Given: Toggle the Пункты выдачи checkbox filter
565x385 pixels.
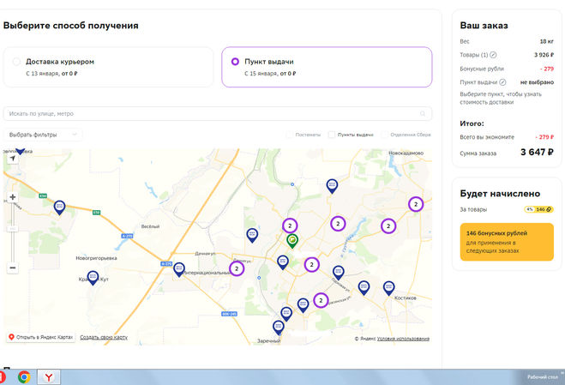Looking at the screenshot, I should pos(332,135).
